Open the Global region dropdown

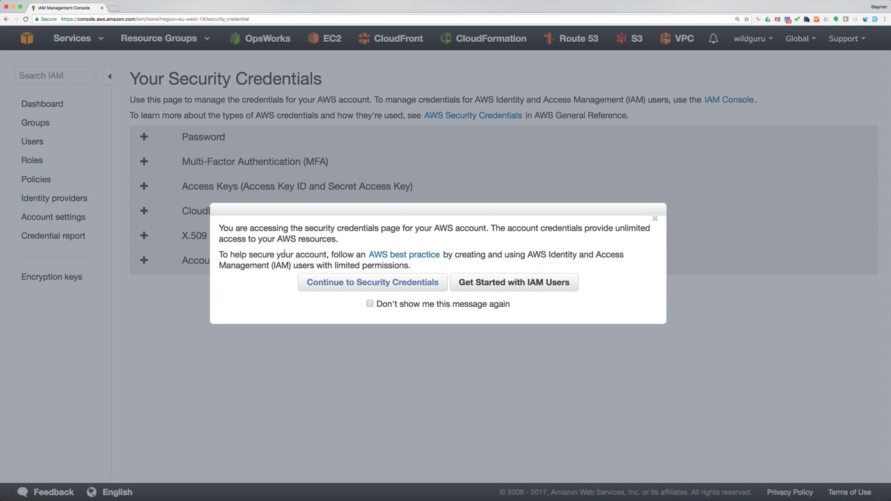[801, 38]
